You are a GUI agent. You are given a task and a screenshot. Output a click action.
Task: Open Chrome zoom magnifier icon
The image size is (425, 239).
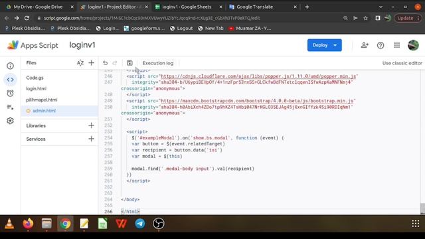(x=345, y=18)
